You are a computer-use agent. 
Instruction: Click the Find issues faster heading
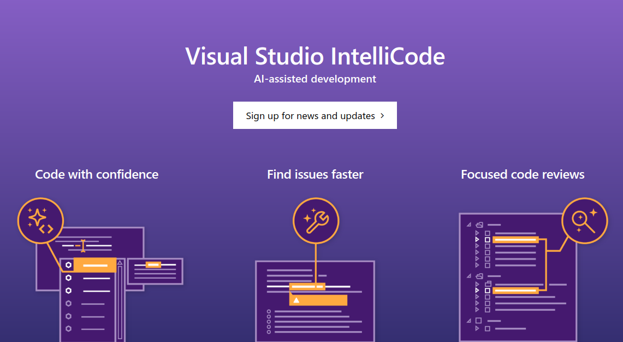315,174
